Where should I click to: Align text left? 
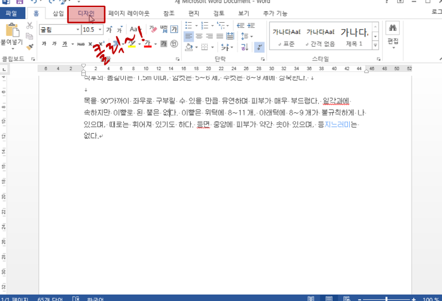coord(189,36)
